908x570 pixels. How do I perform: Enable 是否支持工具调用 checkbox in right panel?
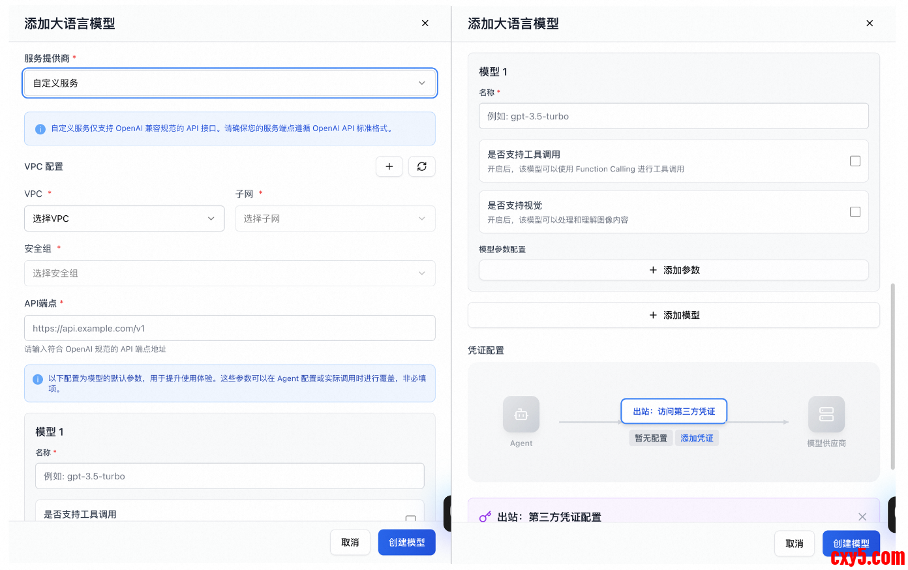click(x=855, y=161)
